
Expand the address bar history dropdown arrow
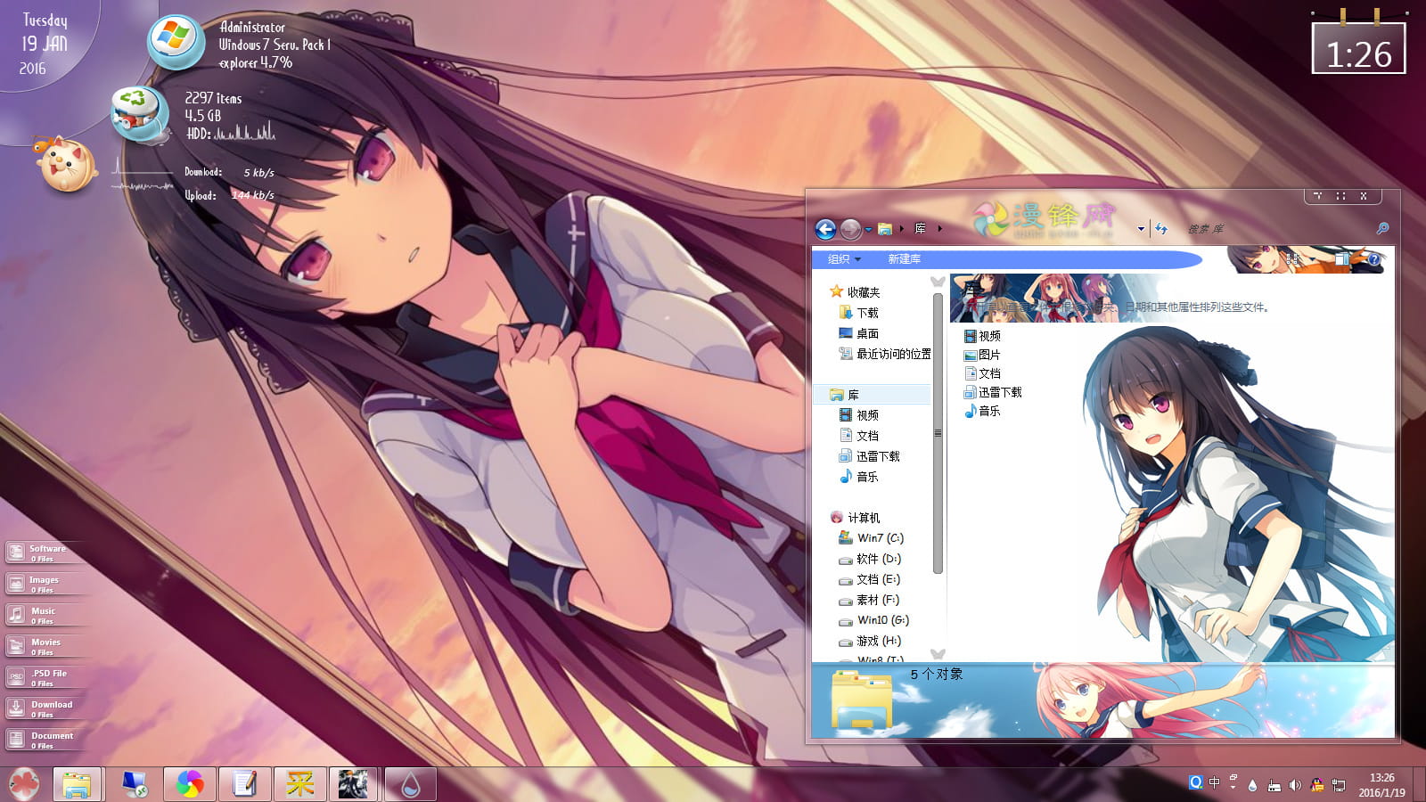point(1141,228)
